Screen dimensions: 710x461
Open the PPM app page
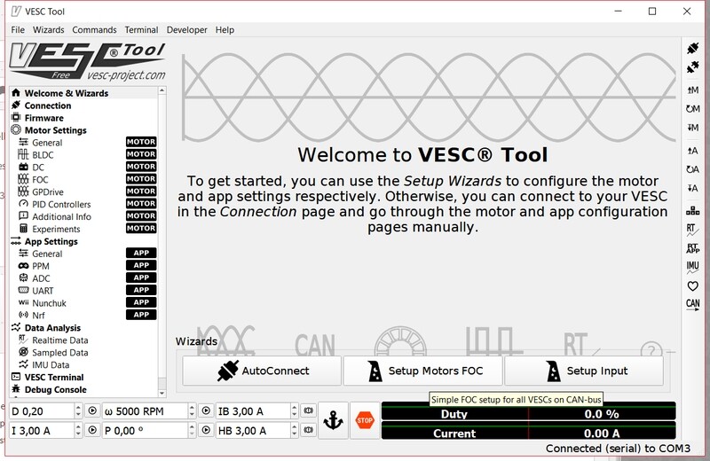83,266
